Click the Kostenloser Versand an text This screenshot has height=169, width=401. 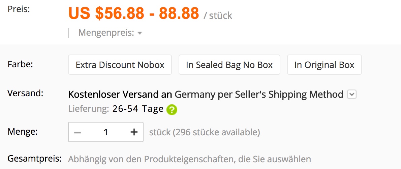pos(120,95)
